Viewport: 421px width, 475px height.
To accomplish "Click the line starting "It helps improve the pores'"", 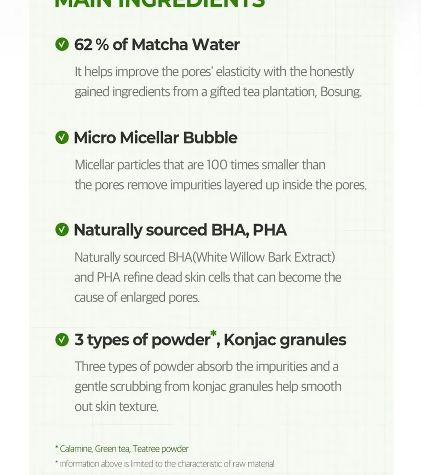I will click(x=214, y=72).
